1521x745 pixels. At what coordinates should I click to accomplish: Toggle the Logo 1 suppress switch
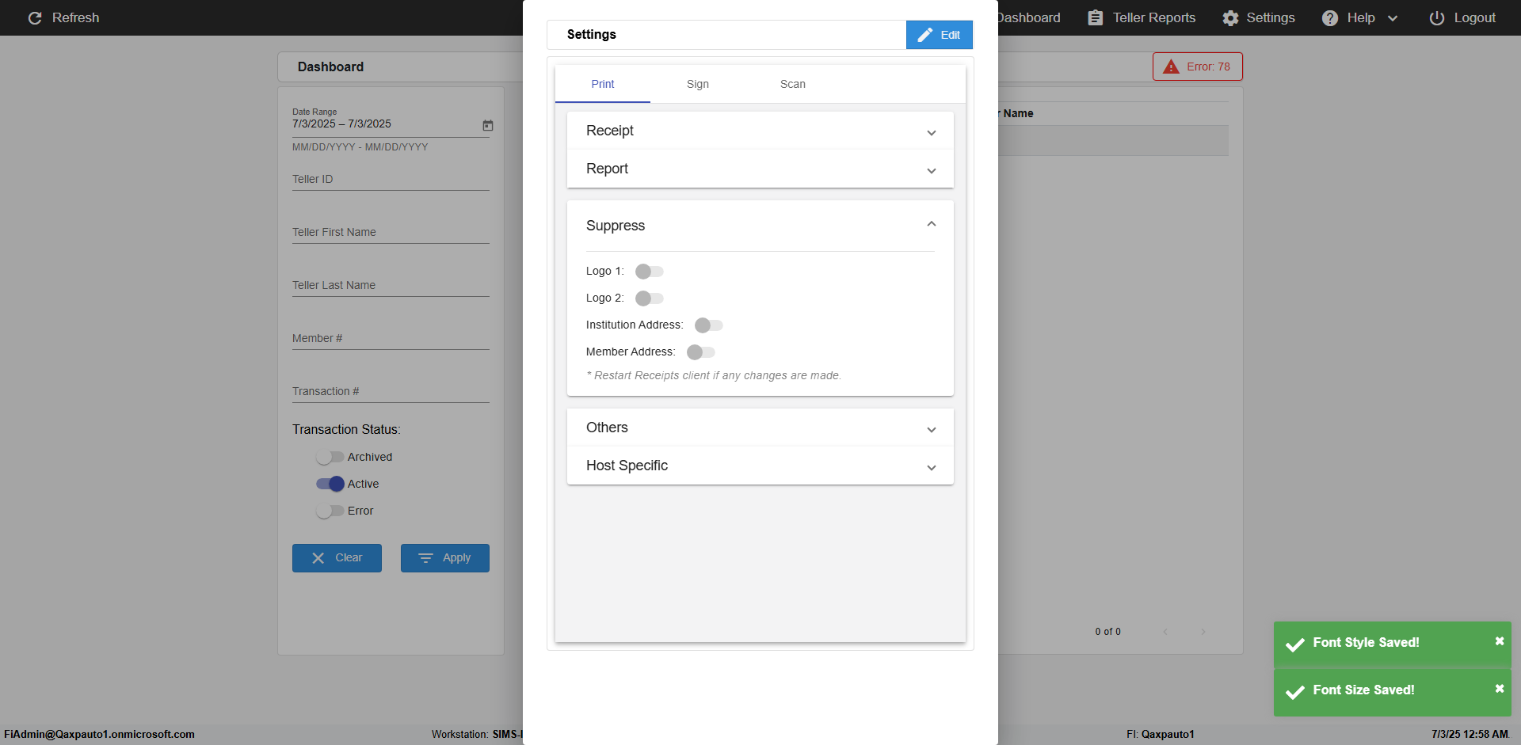pyautogui.click(x=649, y=272)
